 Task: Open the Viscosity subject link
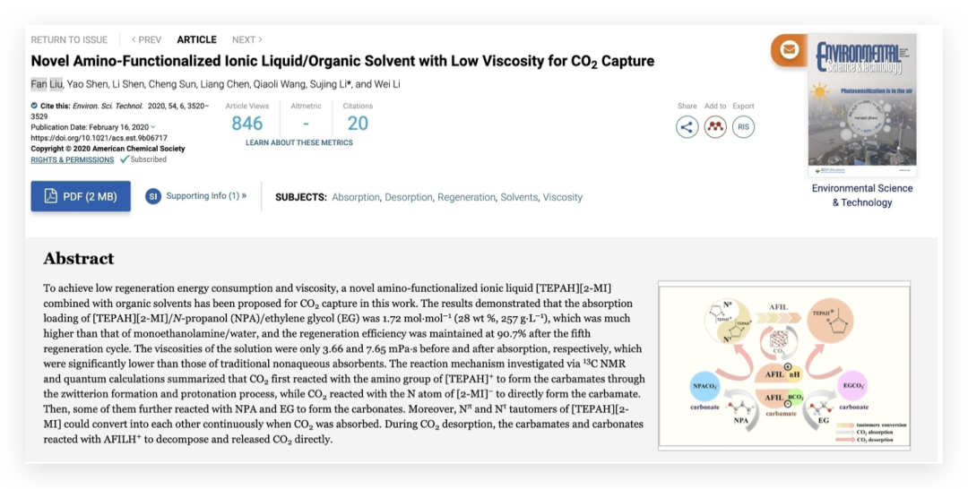tap(562, 197)
